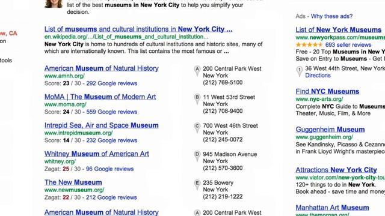The width and height of the screenshot is (385, 216).
Task: Click address 235 Bowery
Action: pyautogui.click(x=218, y=182)
